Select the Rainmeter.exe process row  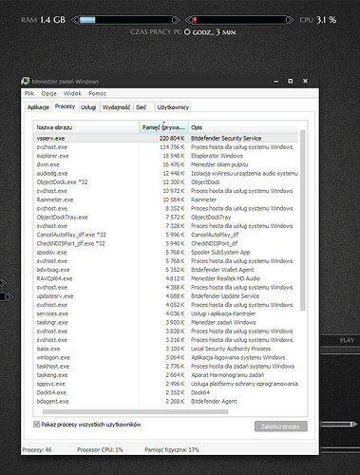point(166,199)
